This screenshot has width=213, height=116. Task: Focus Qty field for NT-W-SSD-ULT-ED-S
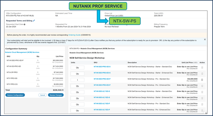tap(77, 98)
